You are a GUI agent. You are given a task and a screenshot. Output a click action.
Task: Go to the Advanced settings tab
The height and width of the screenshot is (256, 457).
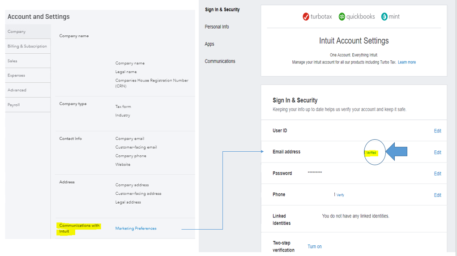(17, 90)
